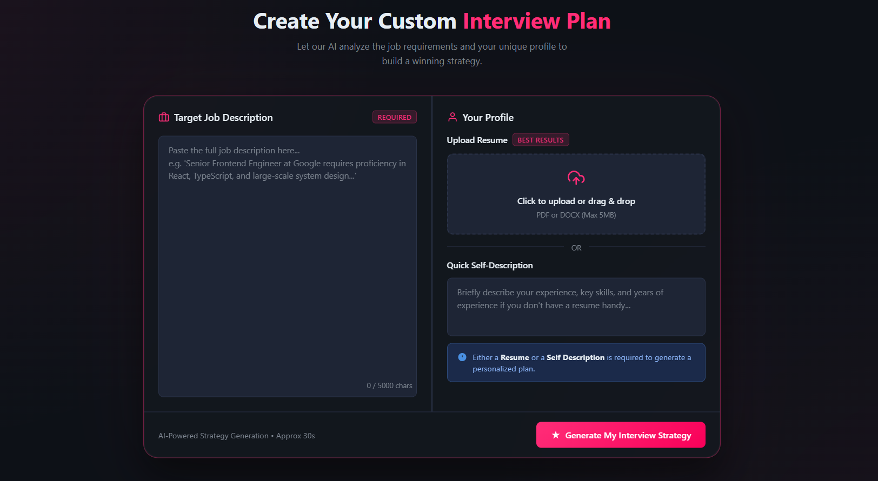
Task: Click the 'Either a Resume or a Self Description' notice
Action: pyautogui.click(x=576, y=363)
